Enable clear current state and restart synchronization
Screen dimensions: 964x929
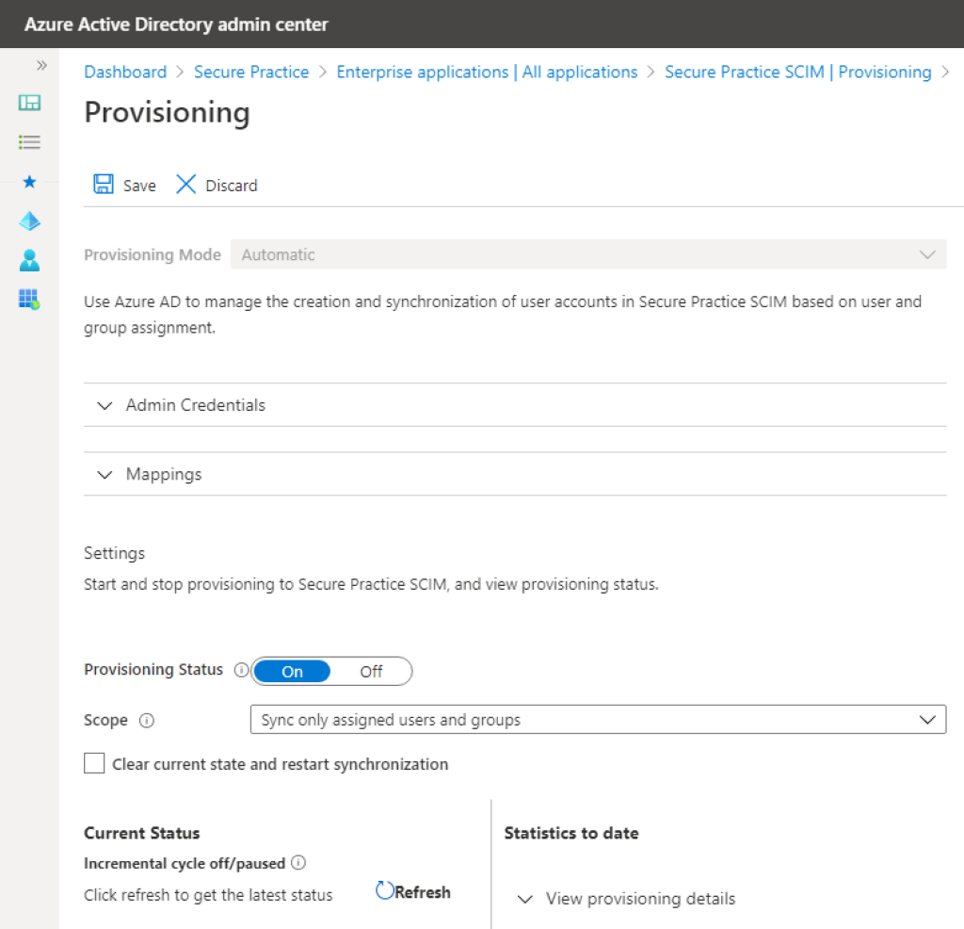pyautogui.click(x=94, y=762)
